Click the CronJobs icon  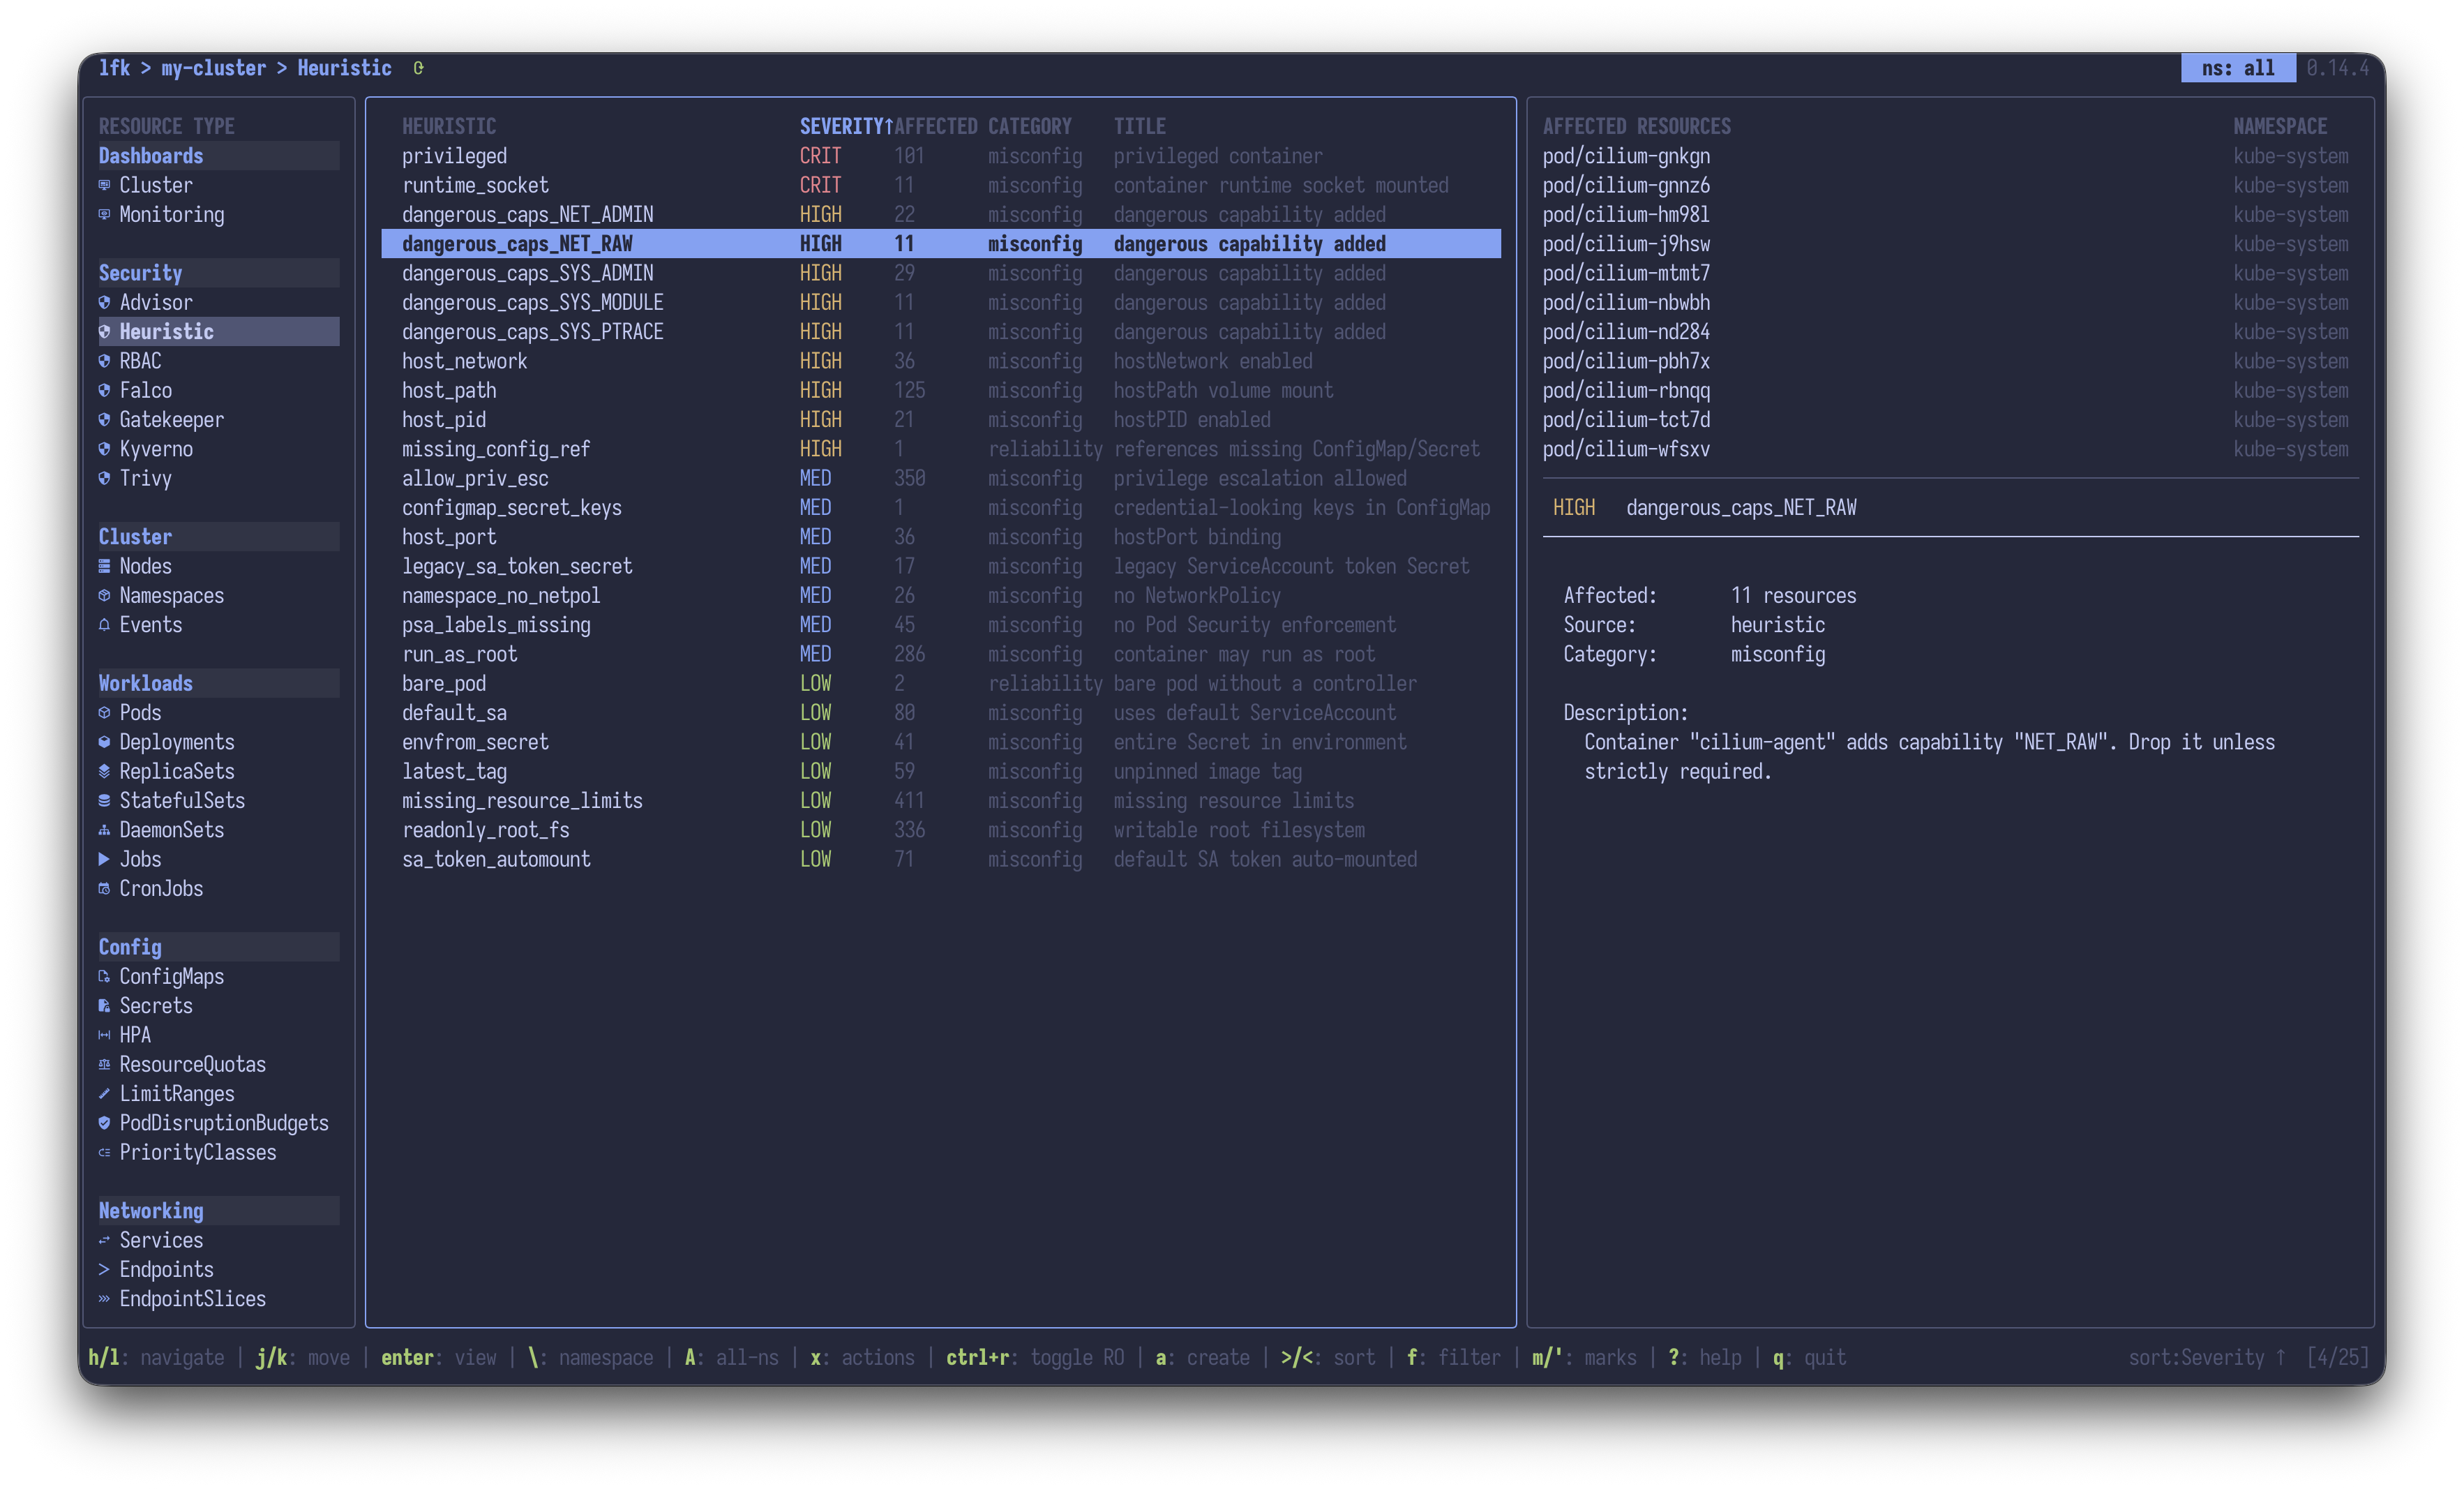point(104,888)
